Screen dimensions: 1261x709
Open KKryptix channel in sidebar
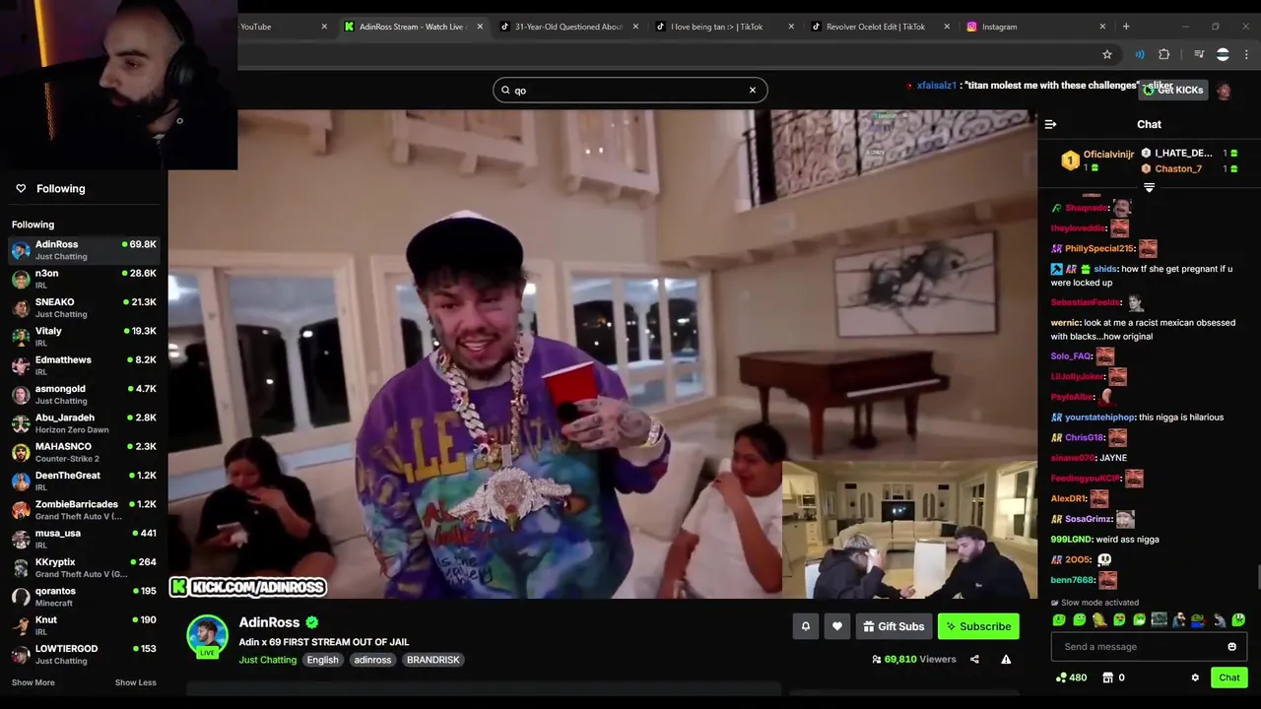pos(84,567)
